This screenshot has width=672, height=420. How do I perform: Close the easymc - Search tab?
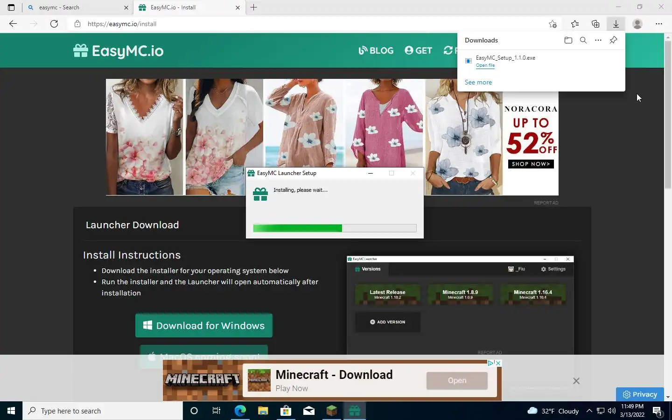(126, 7)
